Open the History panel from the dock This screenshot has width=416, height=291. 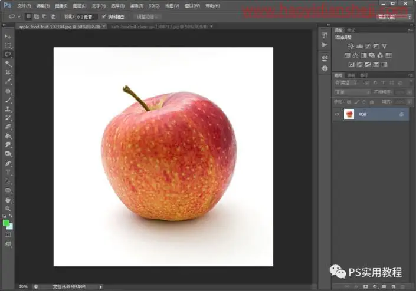[325, 35]
